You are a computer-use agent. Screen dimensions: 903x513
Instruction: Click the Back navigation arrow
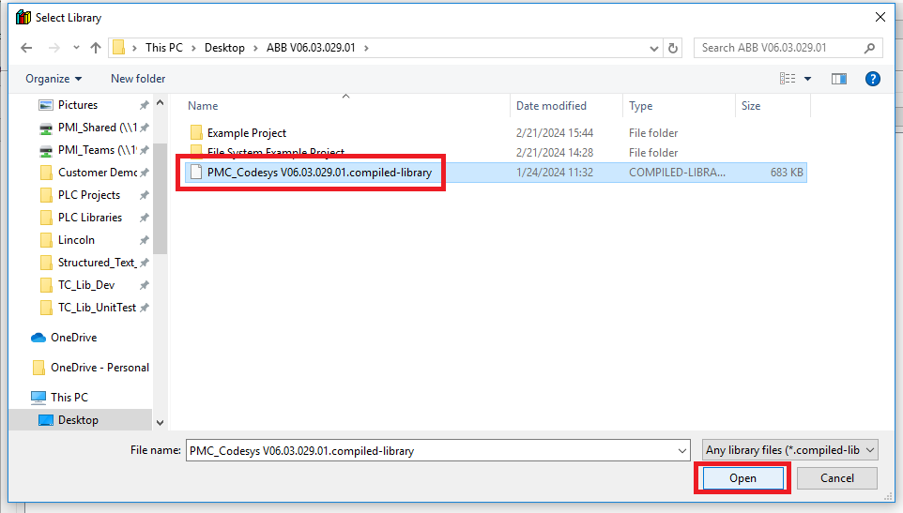click(x=26, y=48)
